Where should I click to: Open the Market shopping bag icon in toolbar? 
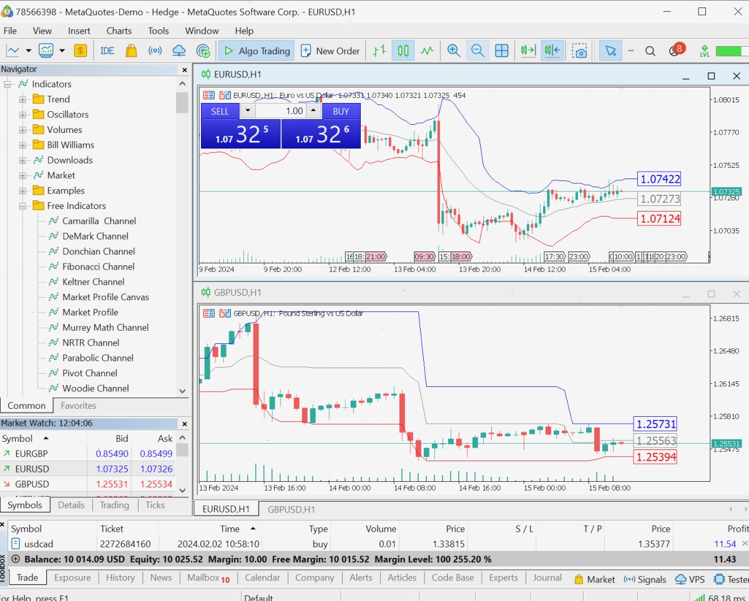131,51
